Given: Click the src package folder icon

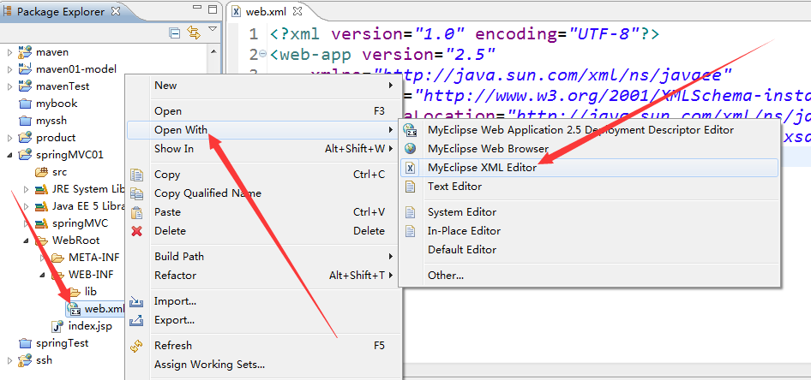Looking at the screenshot, I should (41, 172).
